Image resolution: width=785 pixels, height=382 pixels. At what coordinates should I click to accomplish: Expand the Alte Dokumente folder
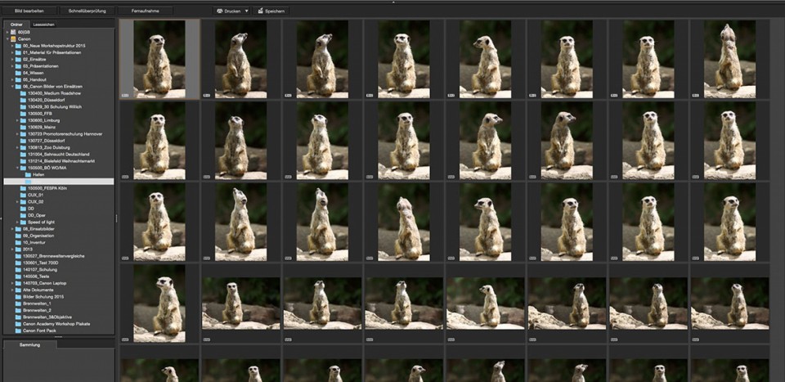[x=12, y=290]
